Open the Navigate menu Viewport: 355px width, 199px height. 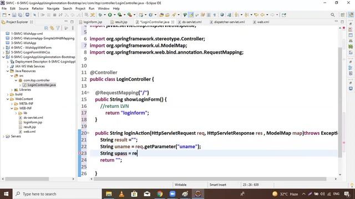[x=53, y=9]
